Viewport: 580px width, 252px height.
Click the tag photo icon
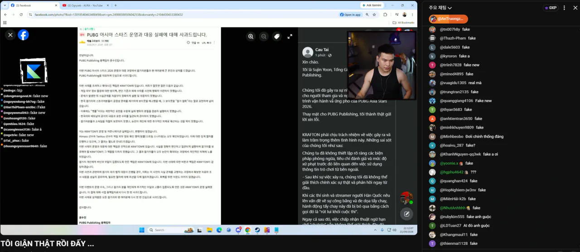[x=277, y=37]
